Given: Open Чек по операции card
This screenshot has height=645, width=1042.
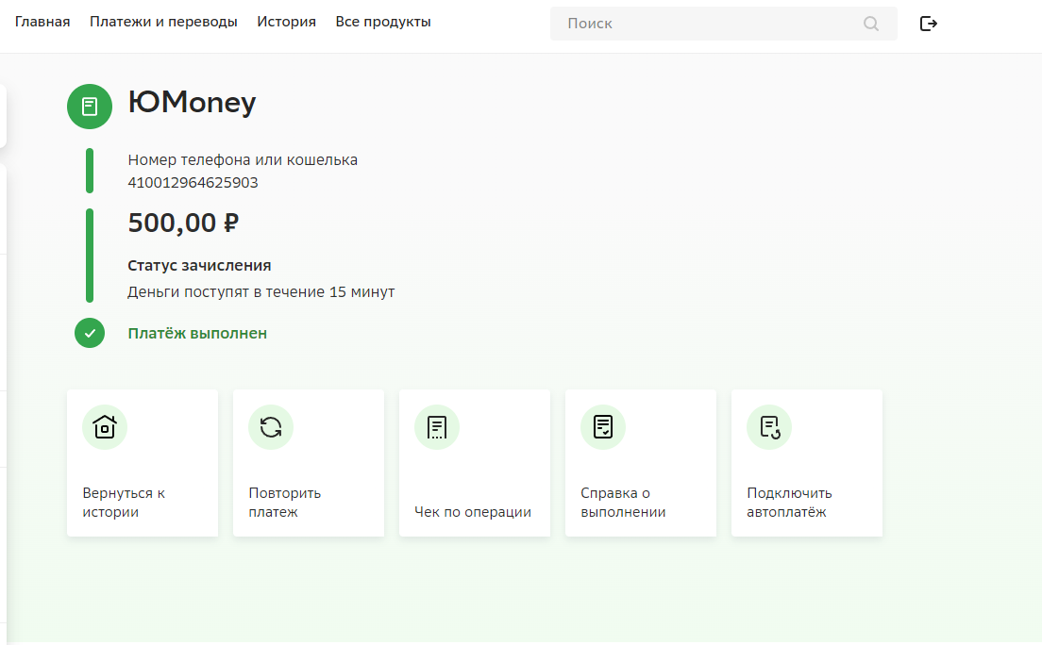Looking at the screenshot, I should click(475, 463).
